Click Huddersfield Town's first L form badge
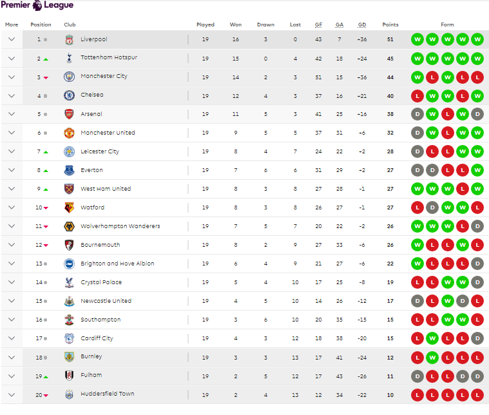Image resolution: width=489 pixels, height=415 pixels. [x=417, y=395]
